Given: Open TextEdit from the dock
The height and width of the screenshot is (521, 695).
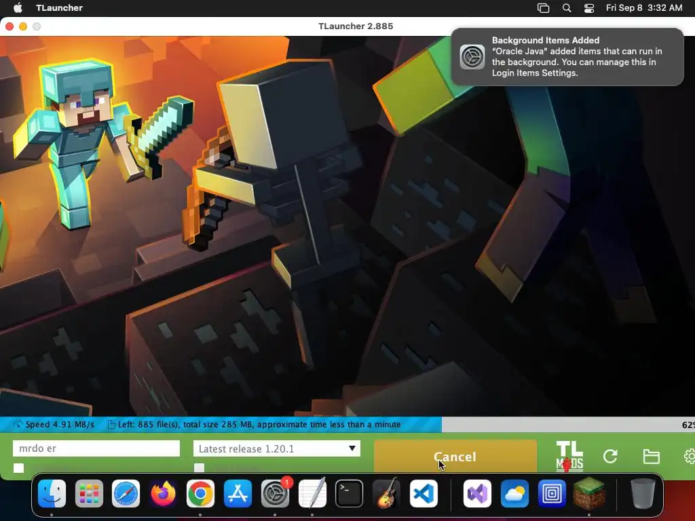Looking at the screenshot, I should 312,494.
